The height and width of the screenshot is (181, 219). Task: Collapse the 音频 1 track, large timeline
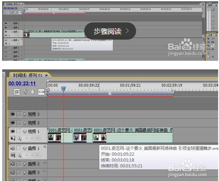click(25, 149)
